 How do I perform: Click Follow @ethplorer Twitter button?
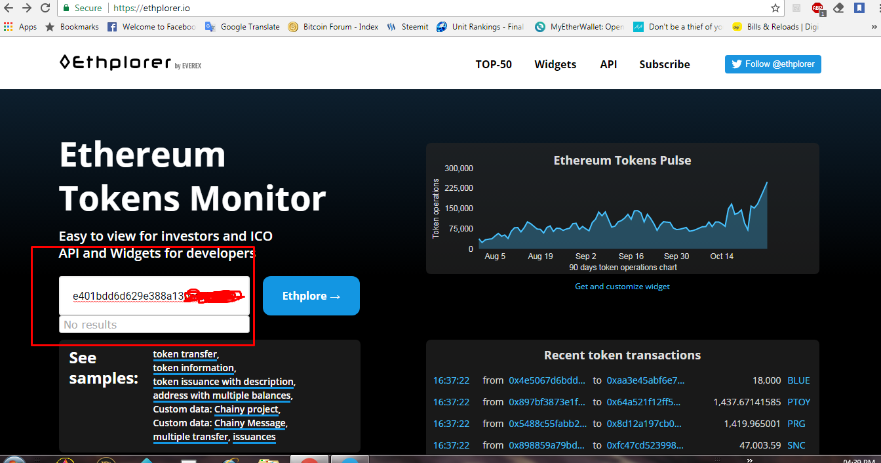click(773, 64)
